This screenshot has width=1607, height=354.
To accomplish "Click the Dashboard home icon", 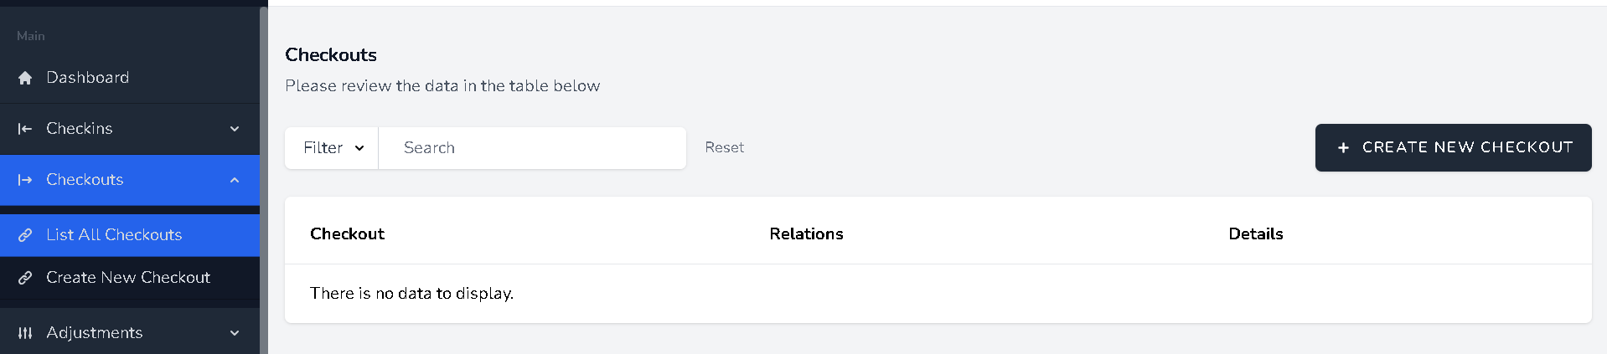I will [25, 78].
